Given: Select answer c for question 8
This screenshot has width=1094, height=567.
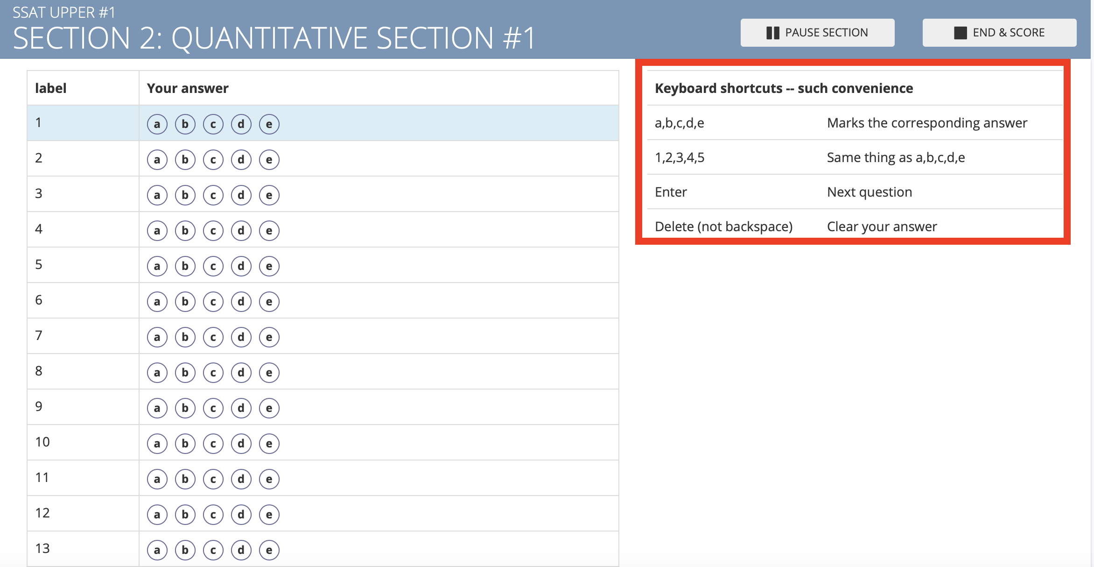Looking at the screenshot, I should click(x=213, y=373).
